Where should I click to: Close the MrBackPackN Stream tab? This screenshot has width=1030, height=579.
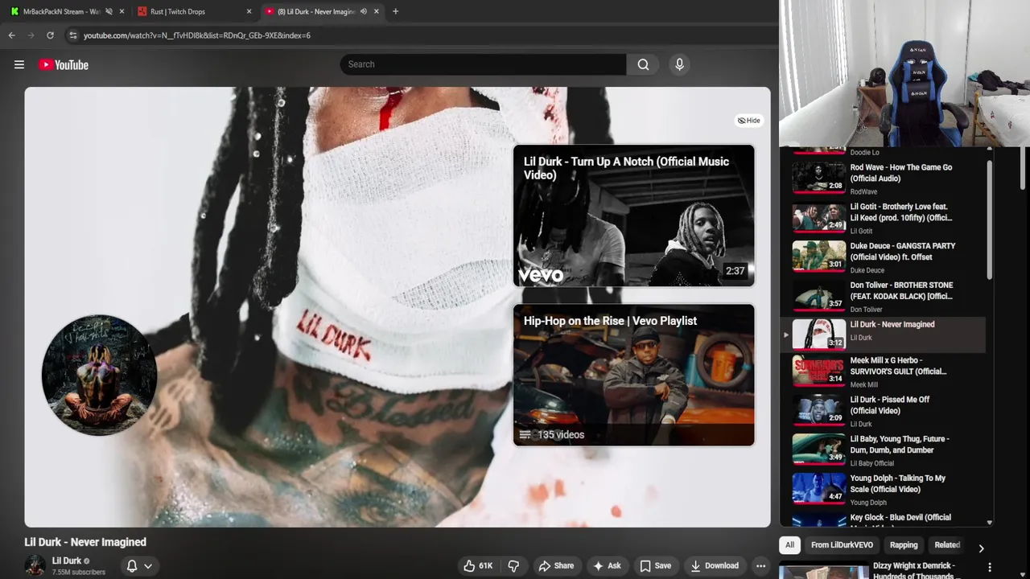tap(122, 11)
